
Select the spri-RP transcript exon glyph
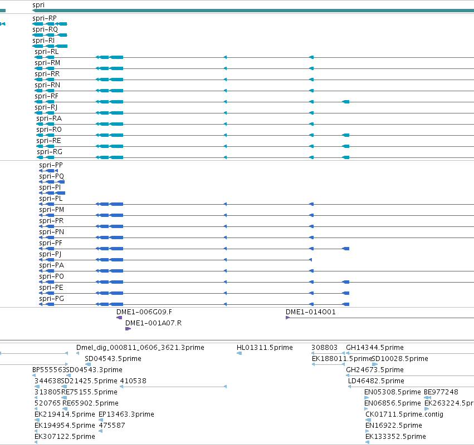(50, 24)
